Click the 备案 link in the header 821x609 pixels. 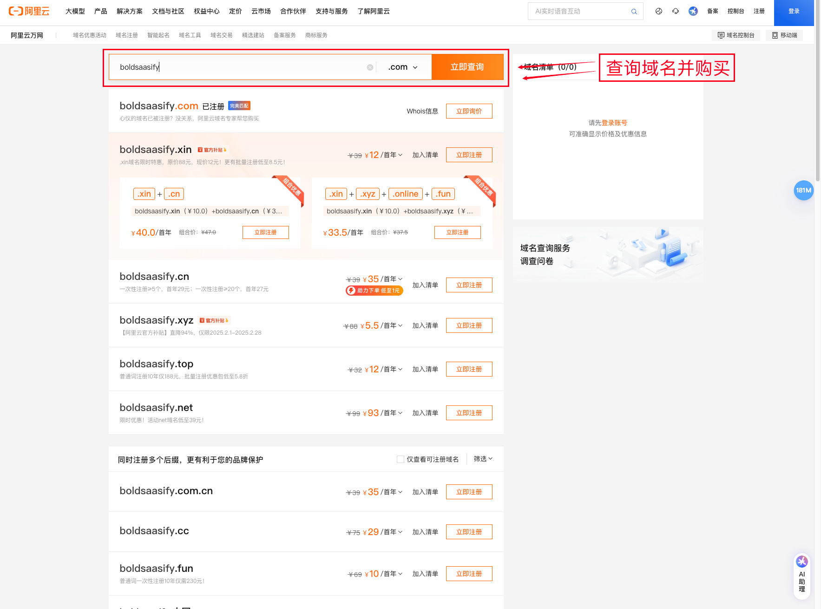(x=713, y=11)
